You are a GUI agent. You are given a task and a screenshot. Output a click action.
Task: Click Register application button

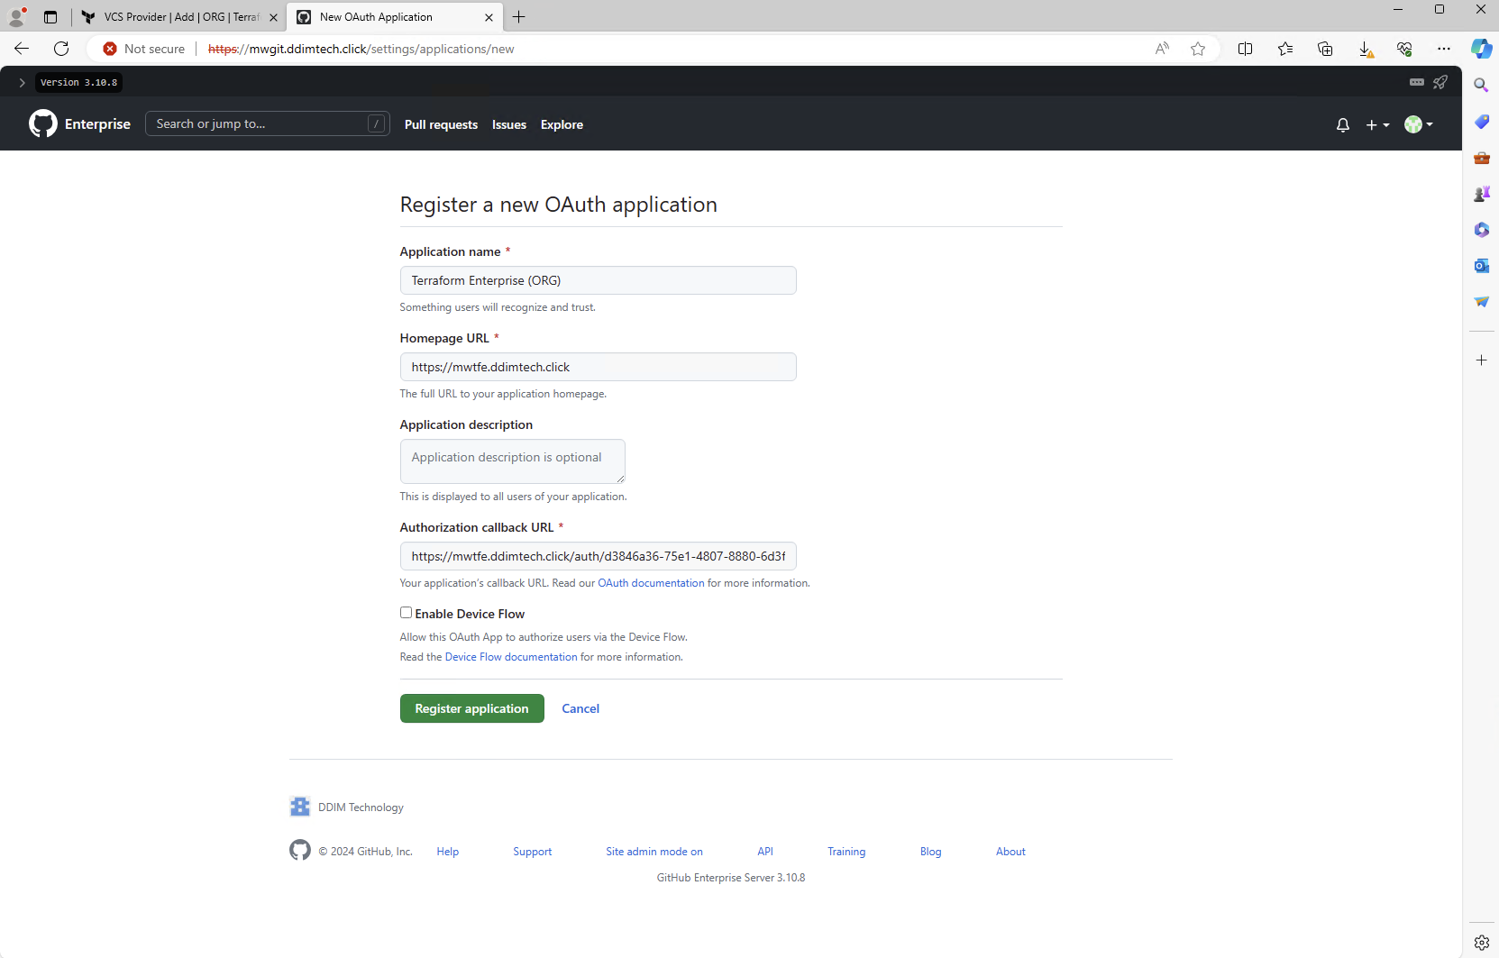click(472, 708)
